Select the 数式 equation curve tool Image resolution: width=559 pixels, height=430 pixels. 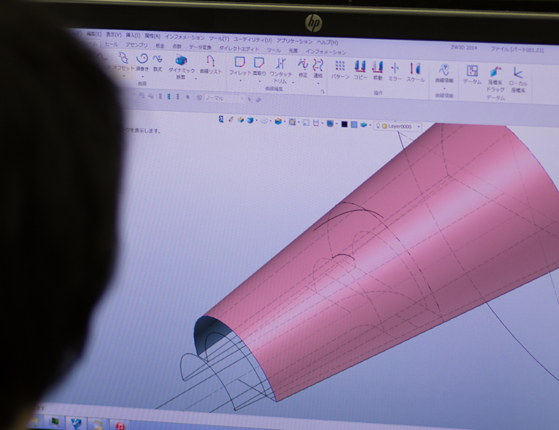point(158,63)
